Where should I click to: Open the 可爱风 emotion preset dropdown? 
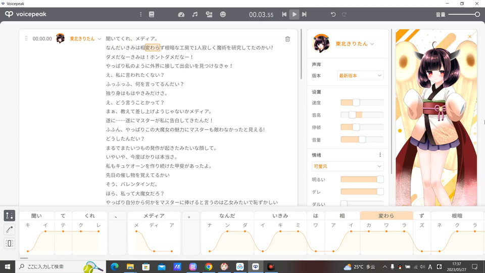click(x=348, y=166)
